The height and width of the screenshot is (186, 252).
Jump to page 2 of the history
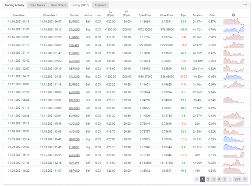[208, 179]
